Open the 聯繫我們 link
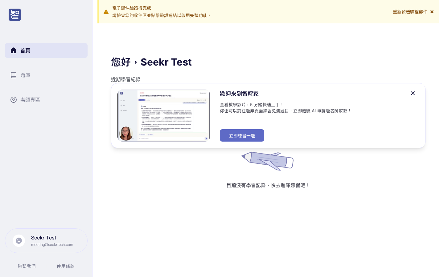The height and width of the screenshot is (277, 444). point(27,266)
